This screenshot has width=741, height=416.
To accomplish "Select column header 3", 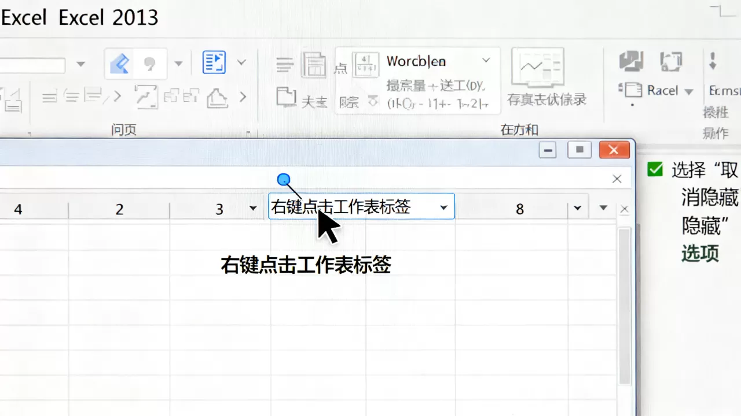I will pyautogui.click(x=219, y=209).
